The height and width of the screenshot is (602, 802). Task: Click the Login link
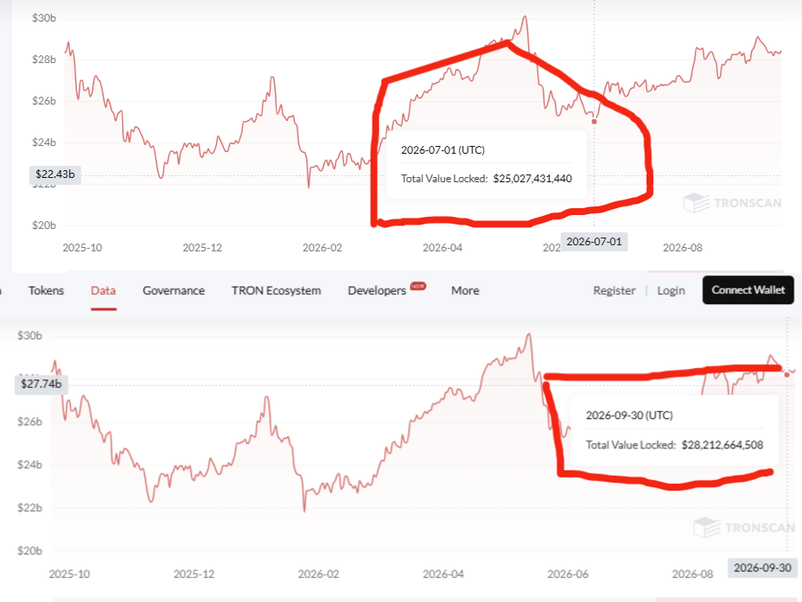point(671,290)
